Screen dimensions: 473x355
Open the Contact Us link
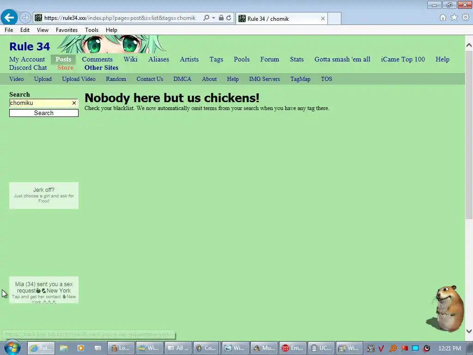(150, 79)
